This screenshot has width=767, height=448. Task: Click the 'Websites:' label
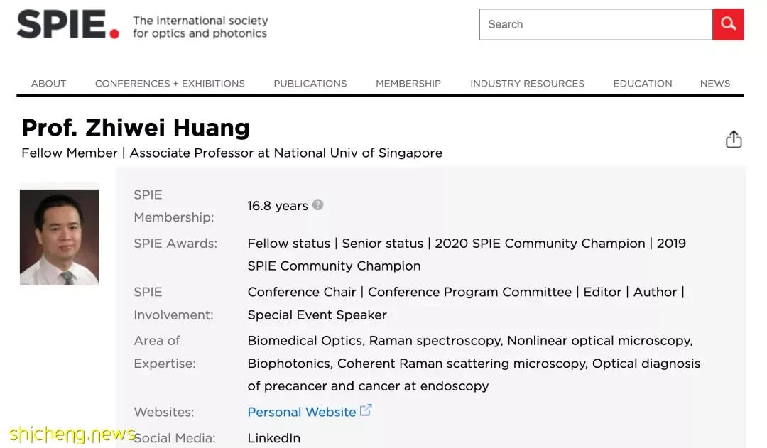(x=164, y=412)
